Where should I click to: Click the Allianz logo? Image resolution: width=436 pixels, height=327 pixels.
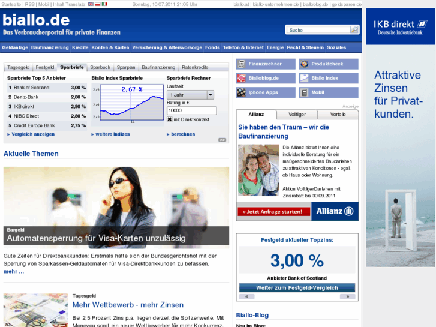(x=335, y=211)
